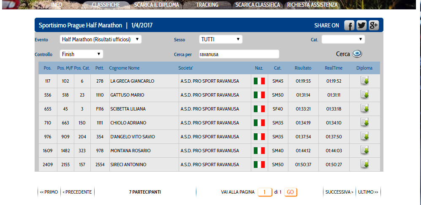
Task: Download diploma for Gattuso Mario
Action: (364, 95)
